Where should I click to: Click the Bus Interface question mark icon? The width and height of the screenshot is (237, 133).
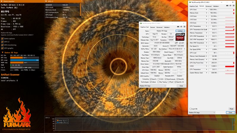184,49
